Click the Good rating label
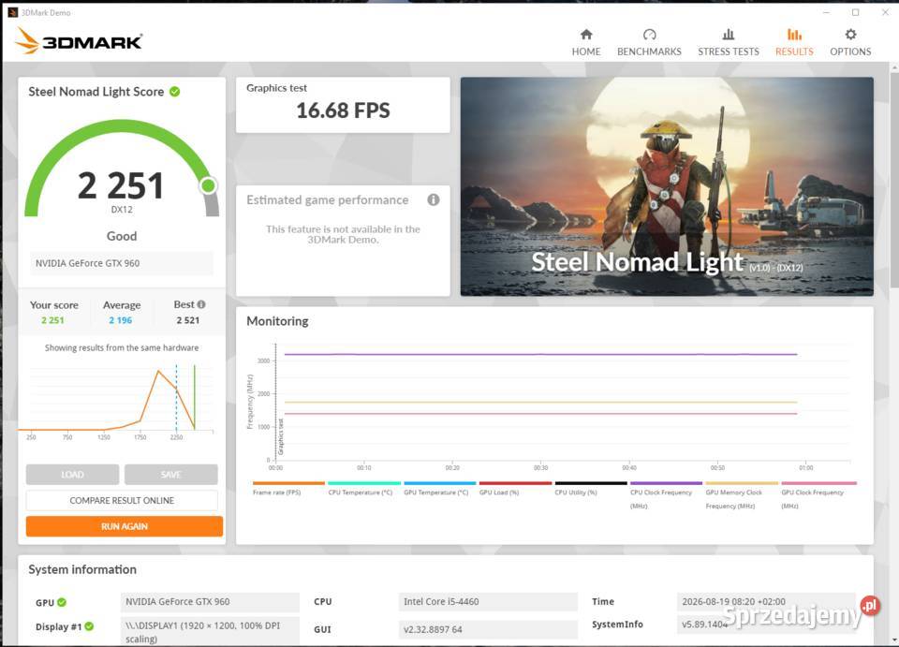 pos(122,236)
